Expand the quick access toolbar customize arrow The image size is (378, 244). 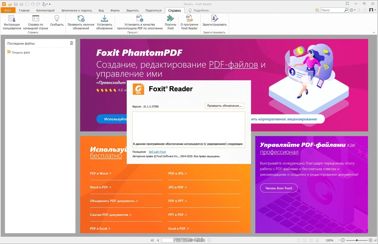pos(50,4)
